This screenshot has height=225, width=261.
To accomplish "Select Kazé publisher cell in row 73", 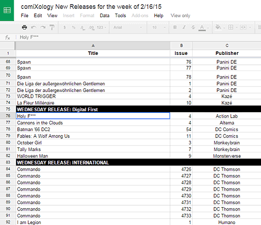I will click(227, 96).
